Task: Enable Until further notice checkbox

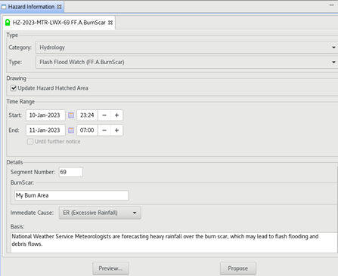Action: point(30,142)
